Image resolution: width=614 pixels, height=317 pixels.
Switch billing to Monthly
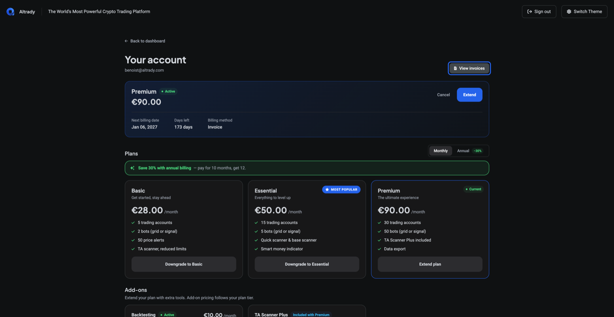point(441,151)
